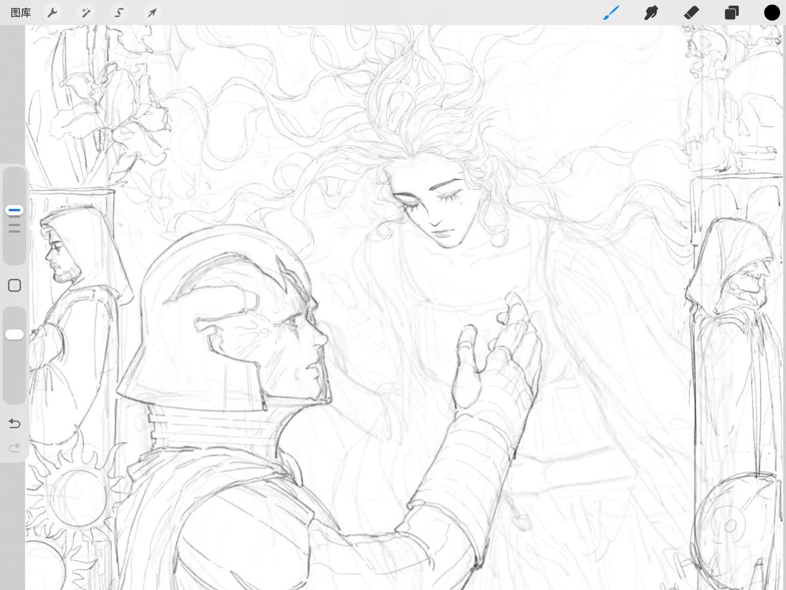Tap the square modify button
This screenshot has width=786, height=590.
[14, 285]
